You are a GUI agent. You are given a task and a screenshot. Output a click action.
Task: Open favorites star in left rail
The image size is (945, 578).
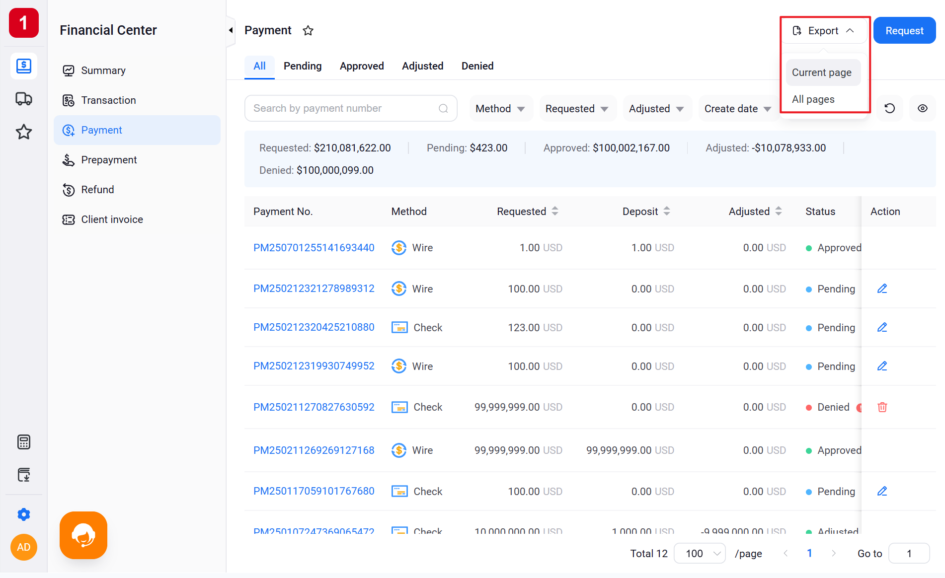click(x=23, y=132)
